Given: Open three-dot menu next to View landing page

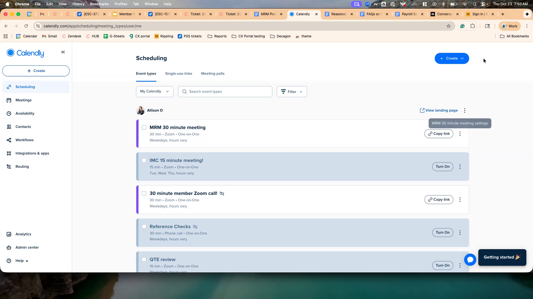Looking at the screenshot, I should pos(465,110).
